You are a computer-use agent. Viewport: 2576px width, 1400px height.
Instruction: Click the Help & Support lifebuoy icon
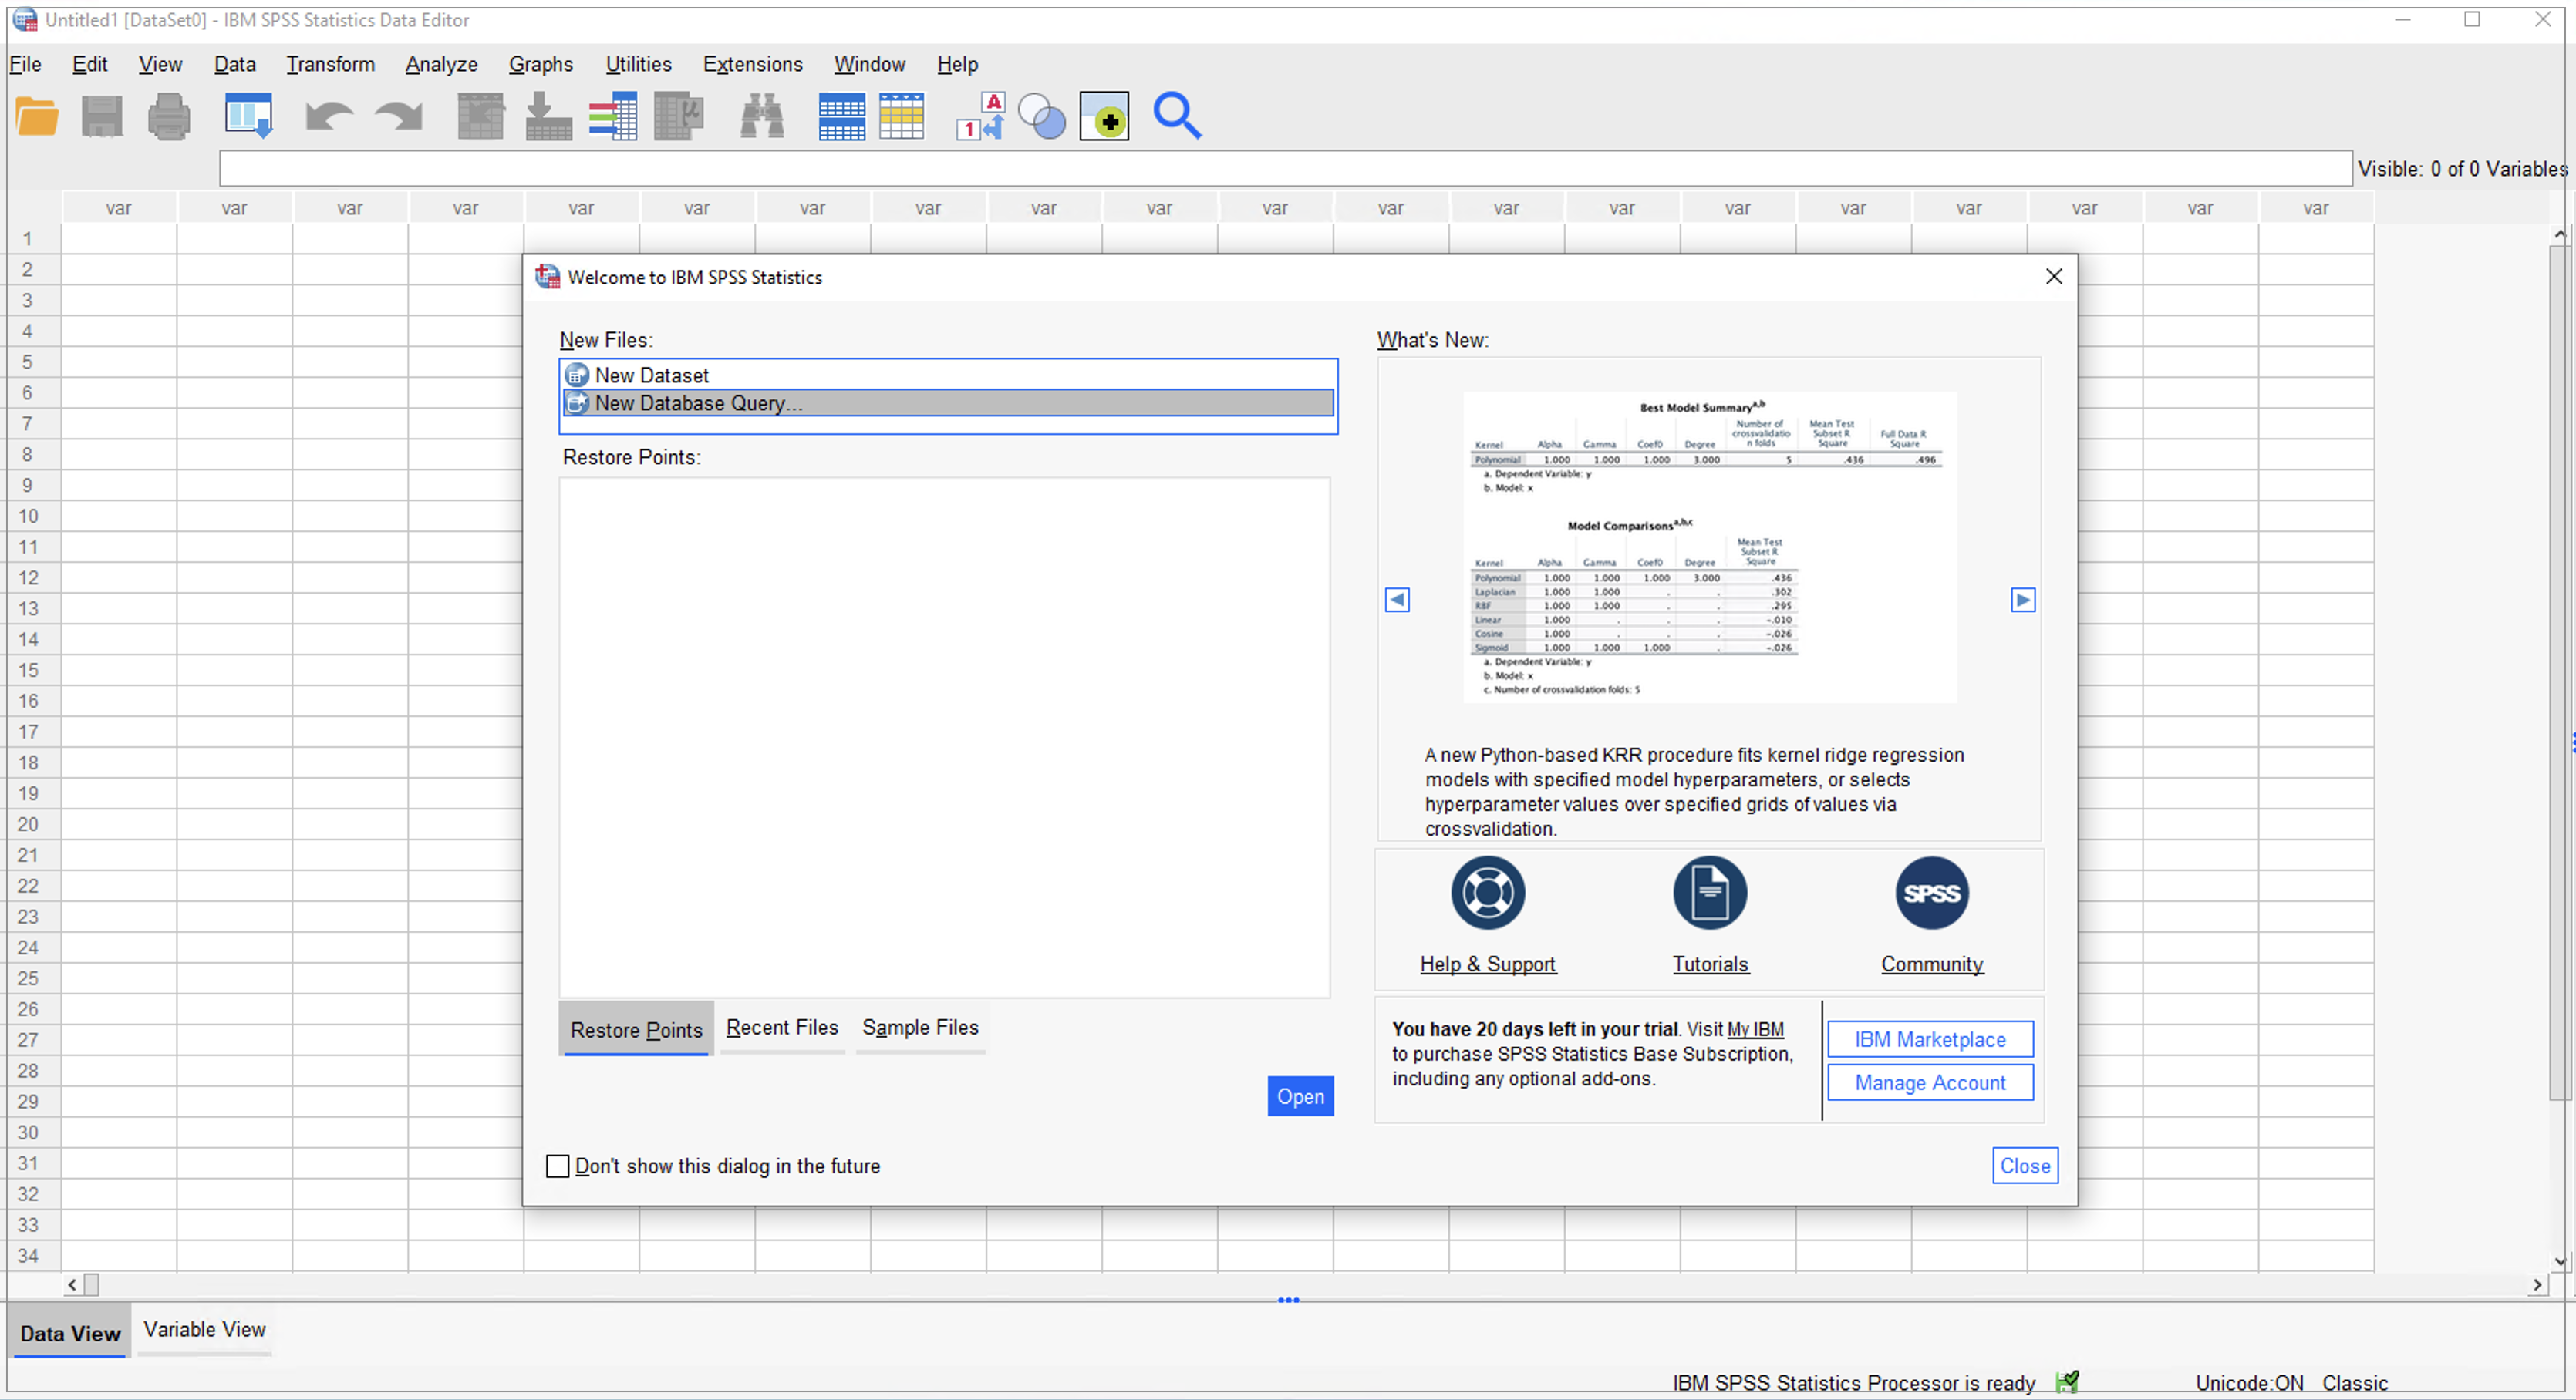click(1488, 893)
